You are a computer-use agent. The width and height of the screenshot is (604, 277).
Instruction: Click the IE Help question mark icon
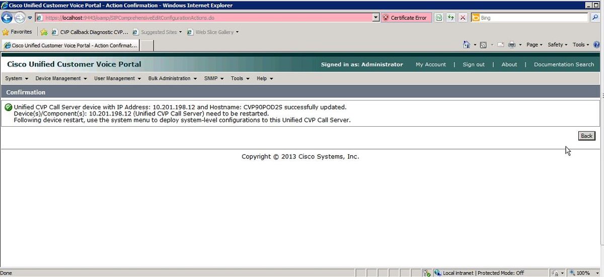click(596, 45)
